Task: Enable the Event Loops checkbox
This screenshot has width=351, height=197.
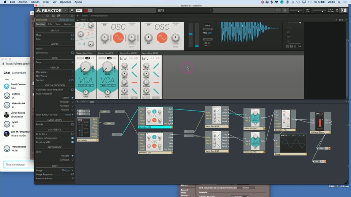Action: coord(72,124)
